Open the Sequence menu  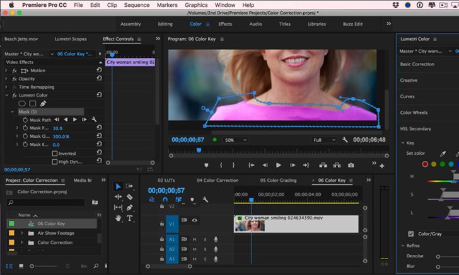137,5
